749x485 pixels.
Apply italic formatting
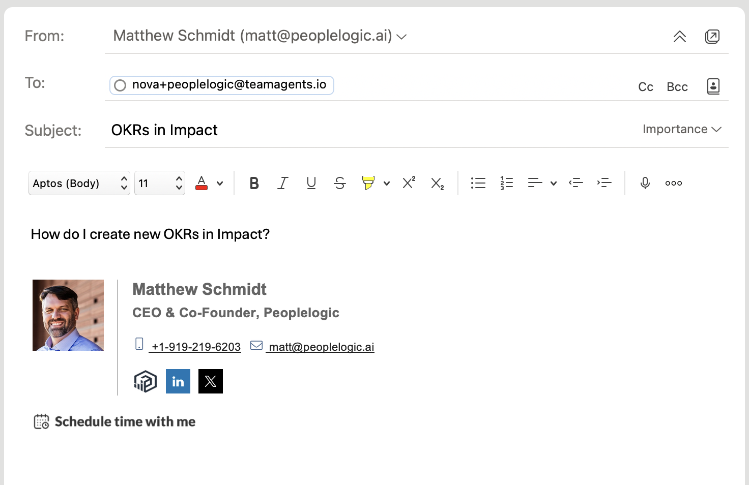(282, 183)
